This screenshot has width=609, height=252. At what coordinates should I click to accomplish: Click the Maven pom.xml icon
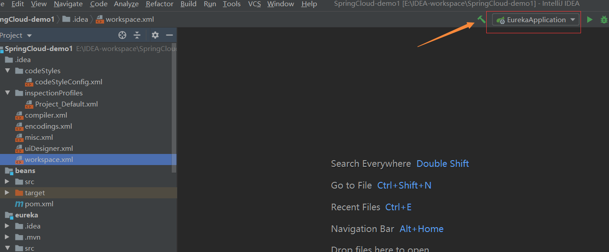coord(19,204)
